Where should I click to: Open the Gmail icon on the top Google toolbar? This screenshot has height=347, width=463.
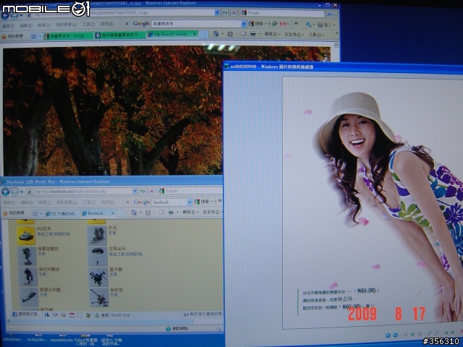coord(283,24)
